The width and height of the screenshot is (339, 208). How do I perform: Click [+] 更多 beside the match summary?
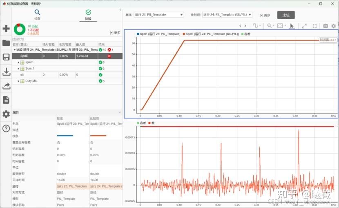pos(115,33)
